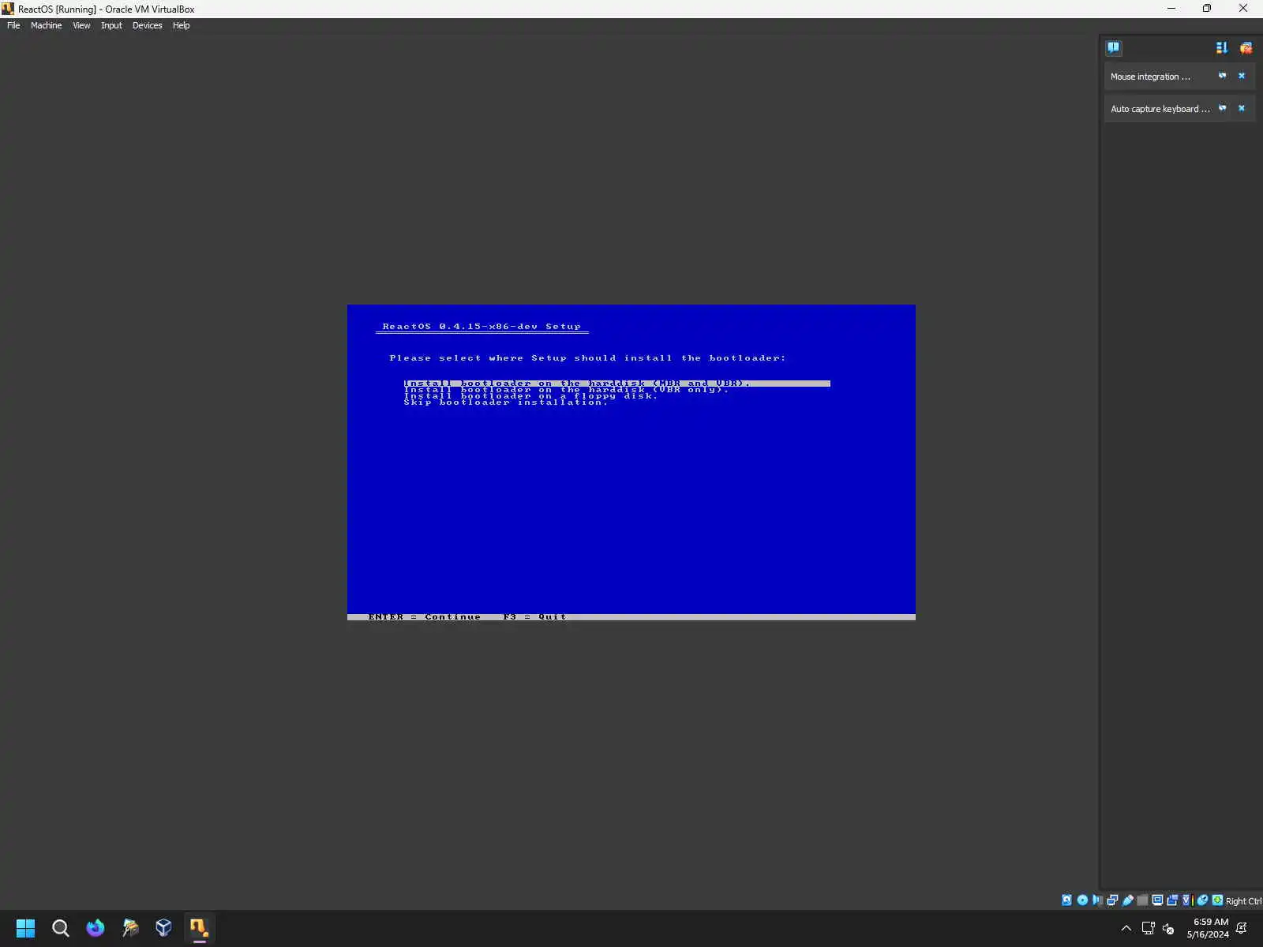1263x947 pixels.
Task: Click help arrow on Mouse integration notification
Action: pos(1222,76)
